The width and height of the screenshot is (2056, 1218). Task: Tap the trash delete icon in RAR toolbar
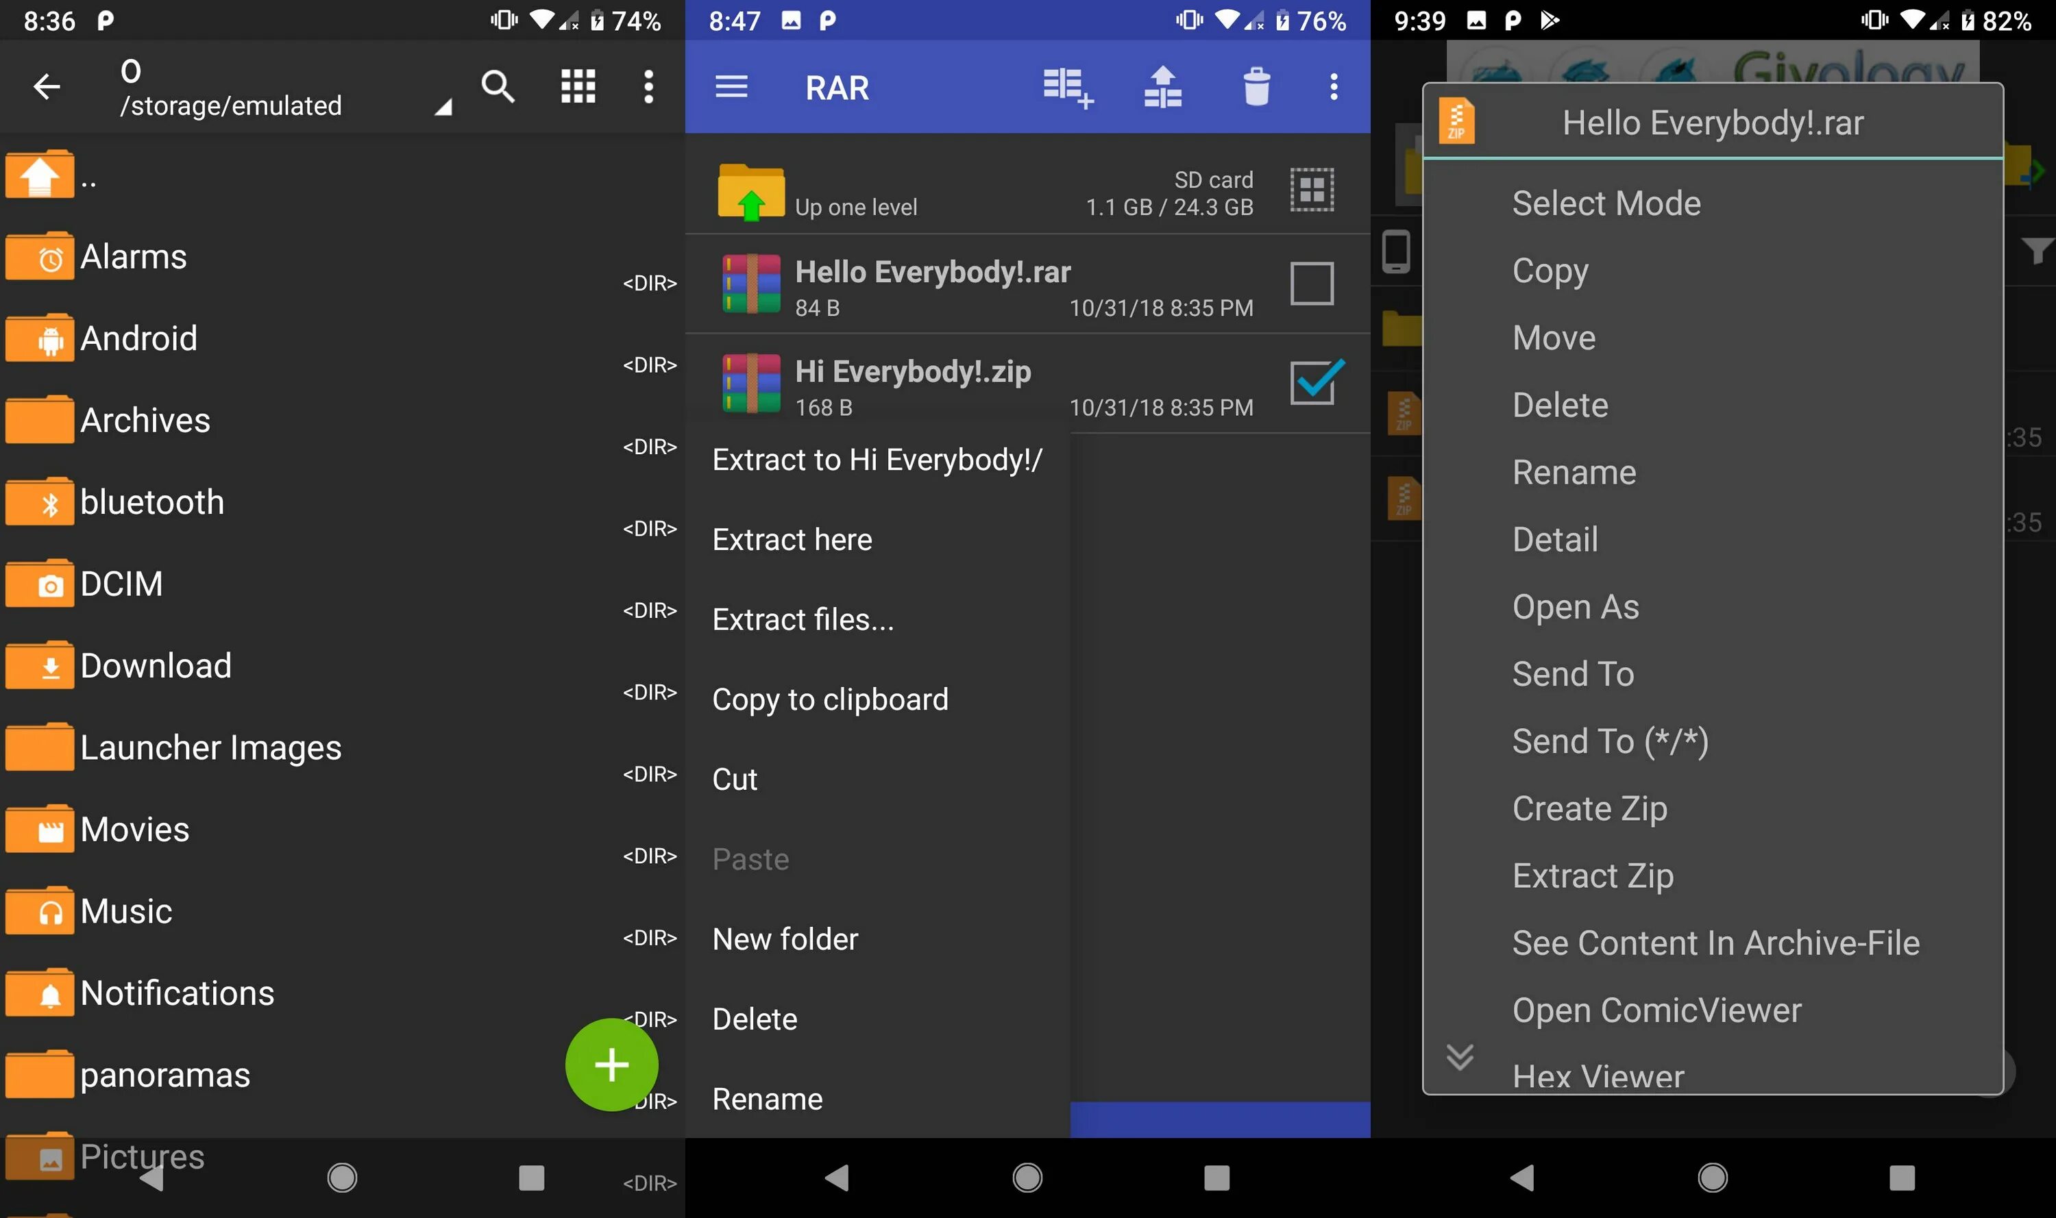coord(1256,87)
